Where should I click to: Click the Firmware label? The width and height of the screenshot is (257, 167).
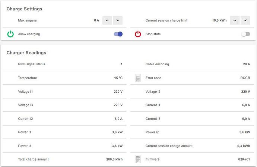152,159
